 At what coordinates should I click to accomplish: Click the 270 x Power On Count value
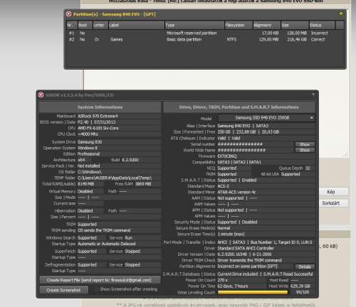[223, 280]
